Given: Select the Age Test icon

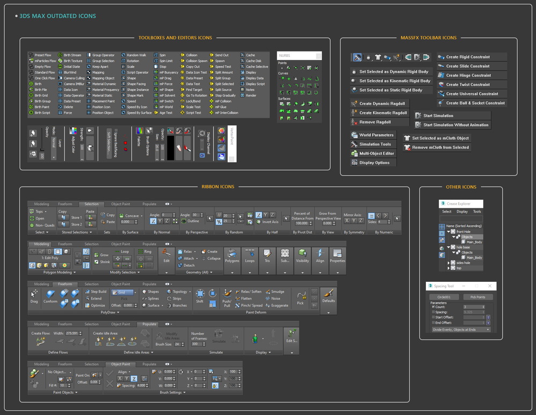Looking at the screenshot, I should click(156, 113).
